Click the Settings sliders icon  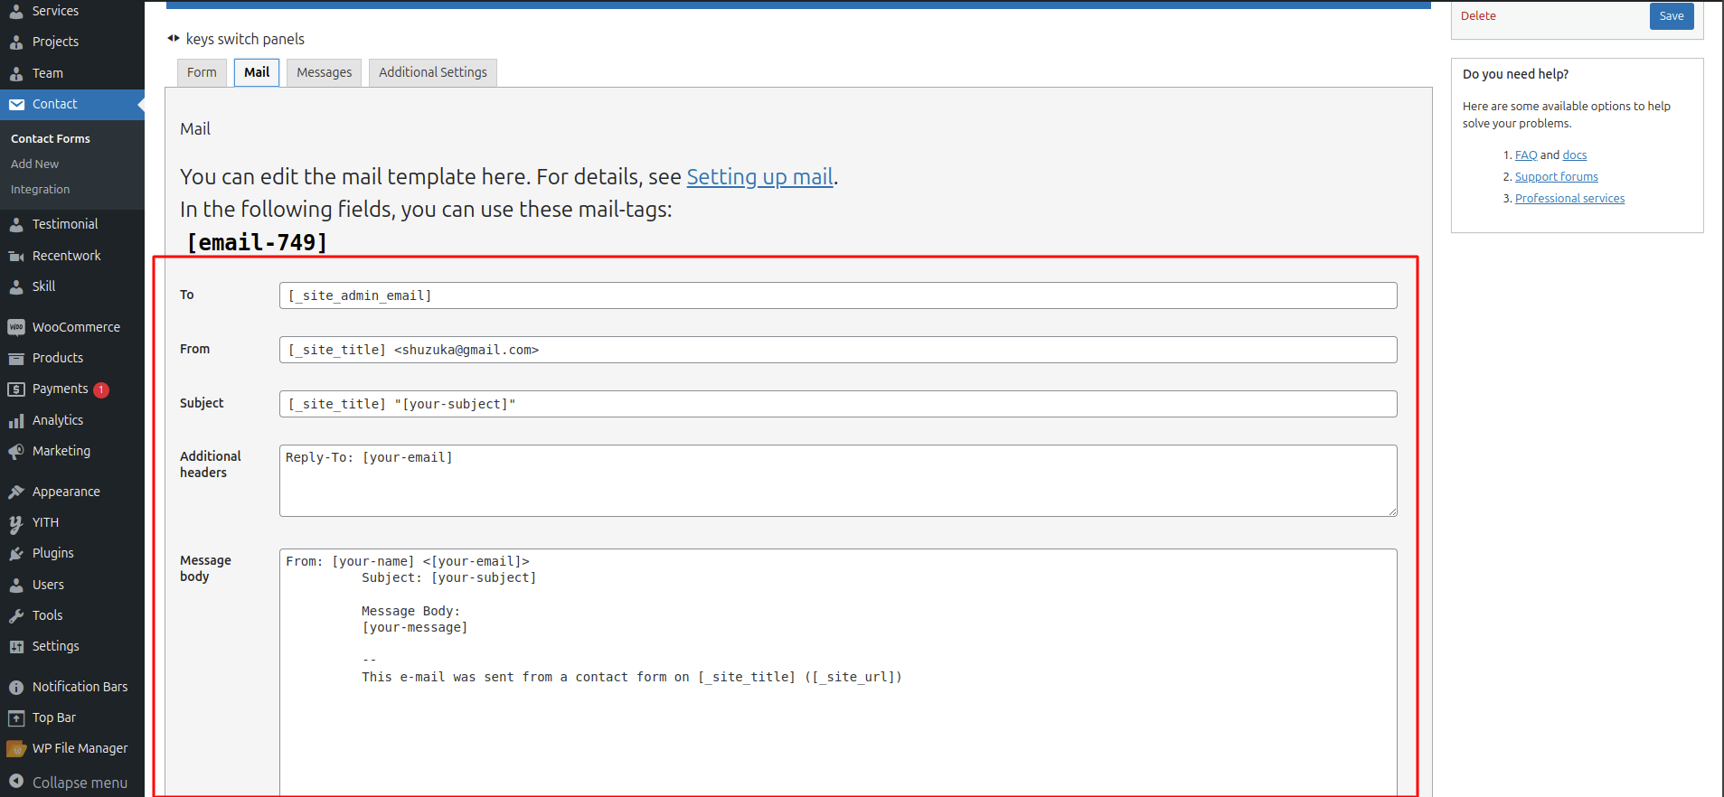[x=16, y=646]
